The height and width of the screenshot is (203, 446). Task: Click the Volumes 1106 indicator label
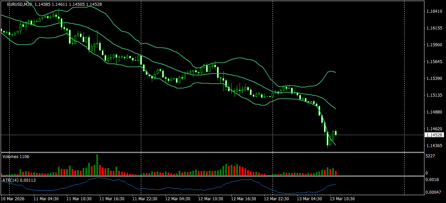coord(16,157)
